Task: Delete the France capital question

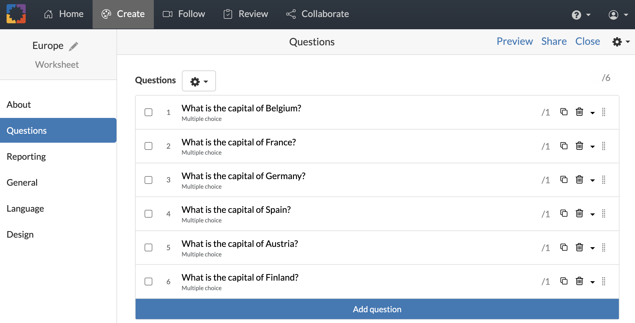Action: (x=579, y=146)
